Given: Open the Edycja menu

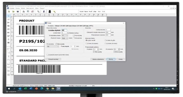Looking at the screenshot, I should [18, 8].
